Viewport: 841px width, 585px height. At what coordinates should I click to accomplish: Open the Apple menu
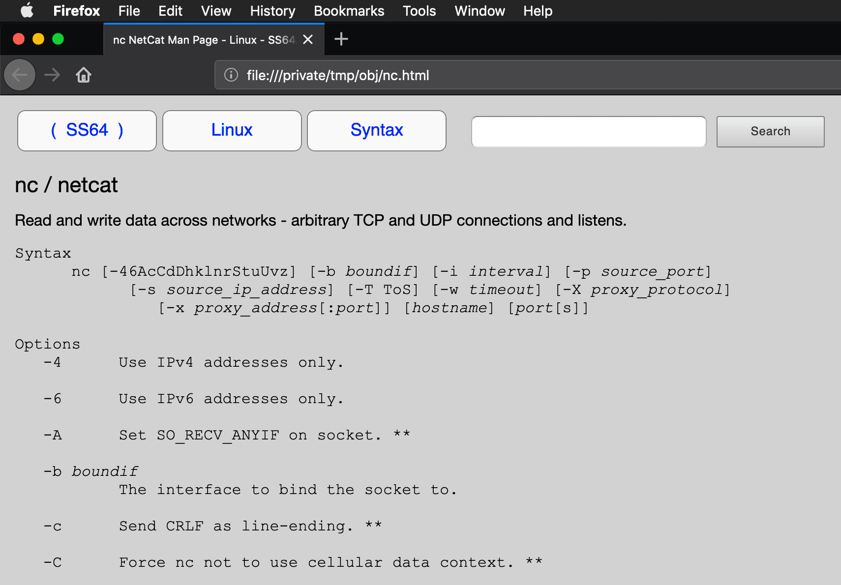(27, 11)
